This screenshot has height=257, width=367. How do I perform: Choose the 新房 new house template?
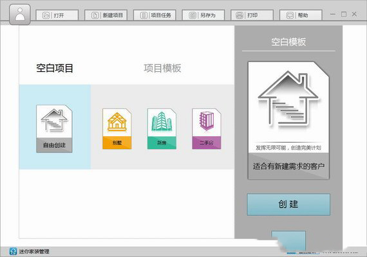point(162,128)
